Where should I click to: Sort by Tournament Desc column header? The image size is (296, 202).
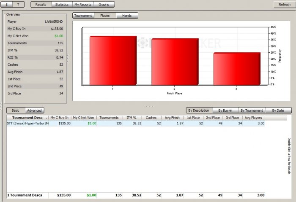click(27, 118)
